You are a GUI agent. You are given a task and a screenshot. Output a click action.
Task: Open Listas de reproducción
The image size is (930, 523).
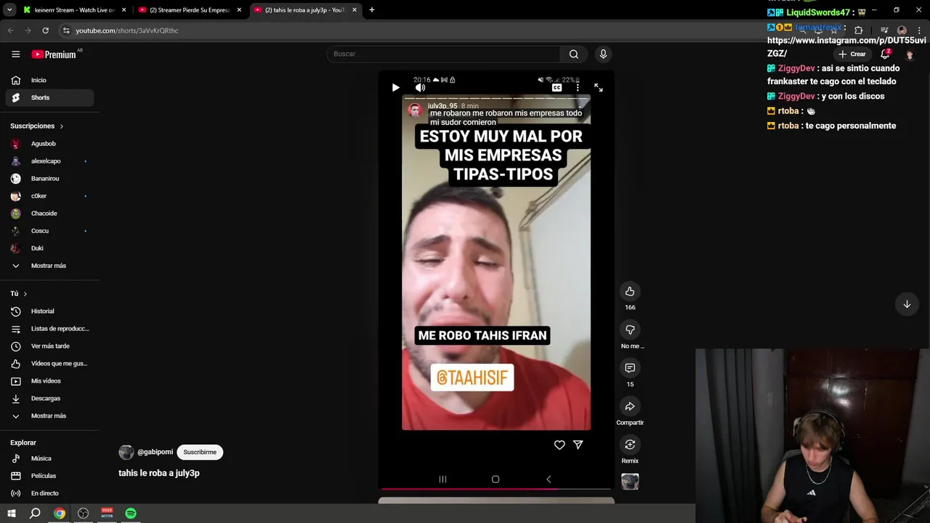49,328
